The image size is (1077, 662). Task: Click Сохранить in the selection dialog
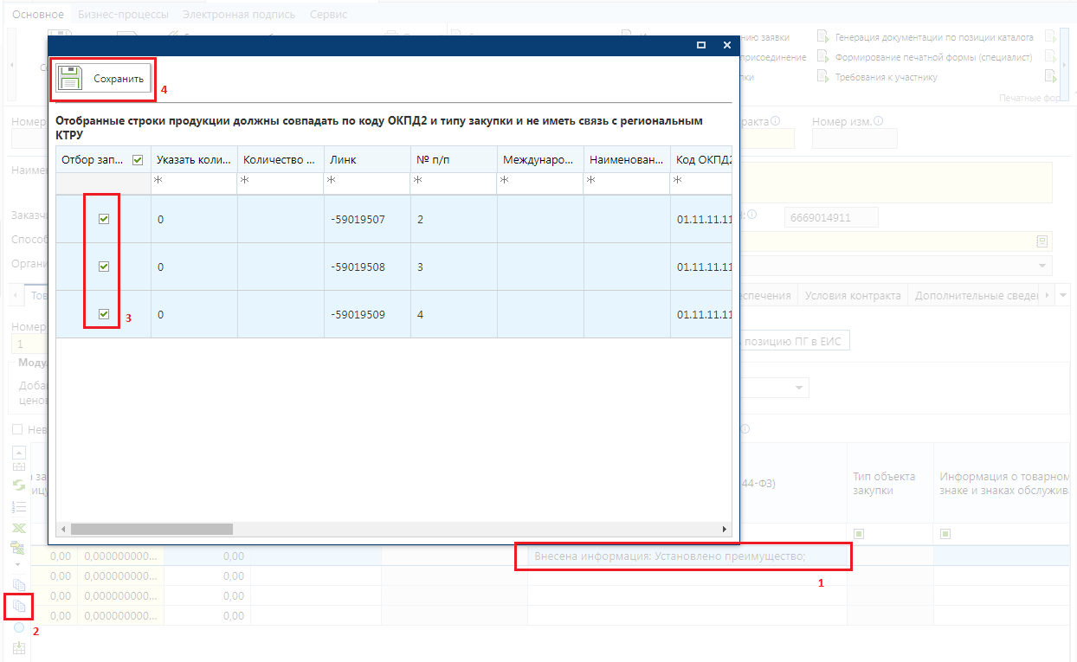(x=103, y=78)
